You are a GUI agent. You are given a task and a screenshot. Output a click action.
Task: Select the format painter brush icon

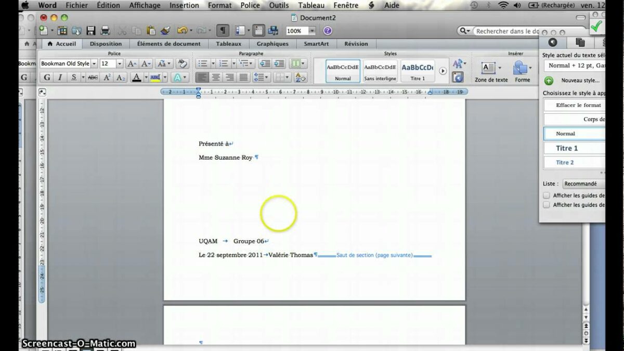coord(165,31)
